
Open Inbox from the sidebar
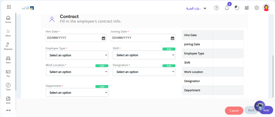tap(8, 33)
